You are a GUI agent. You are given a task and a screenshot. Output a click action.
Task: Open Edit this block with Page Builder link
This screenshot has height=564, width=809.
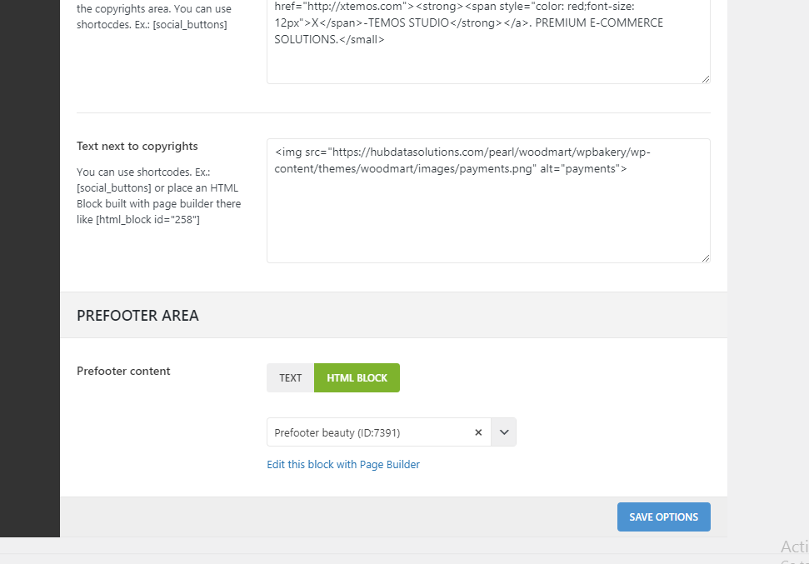pos(343,464)
